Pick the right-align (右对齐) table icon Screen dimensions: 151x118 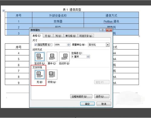pos(64,57)
